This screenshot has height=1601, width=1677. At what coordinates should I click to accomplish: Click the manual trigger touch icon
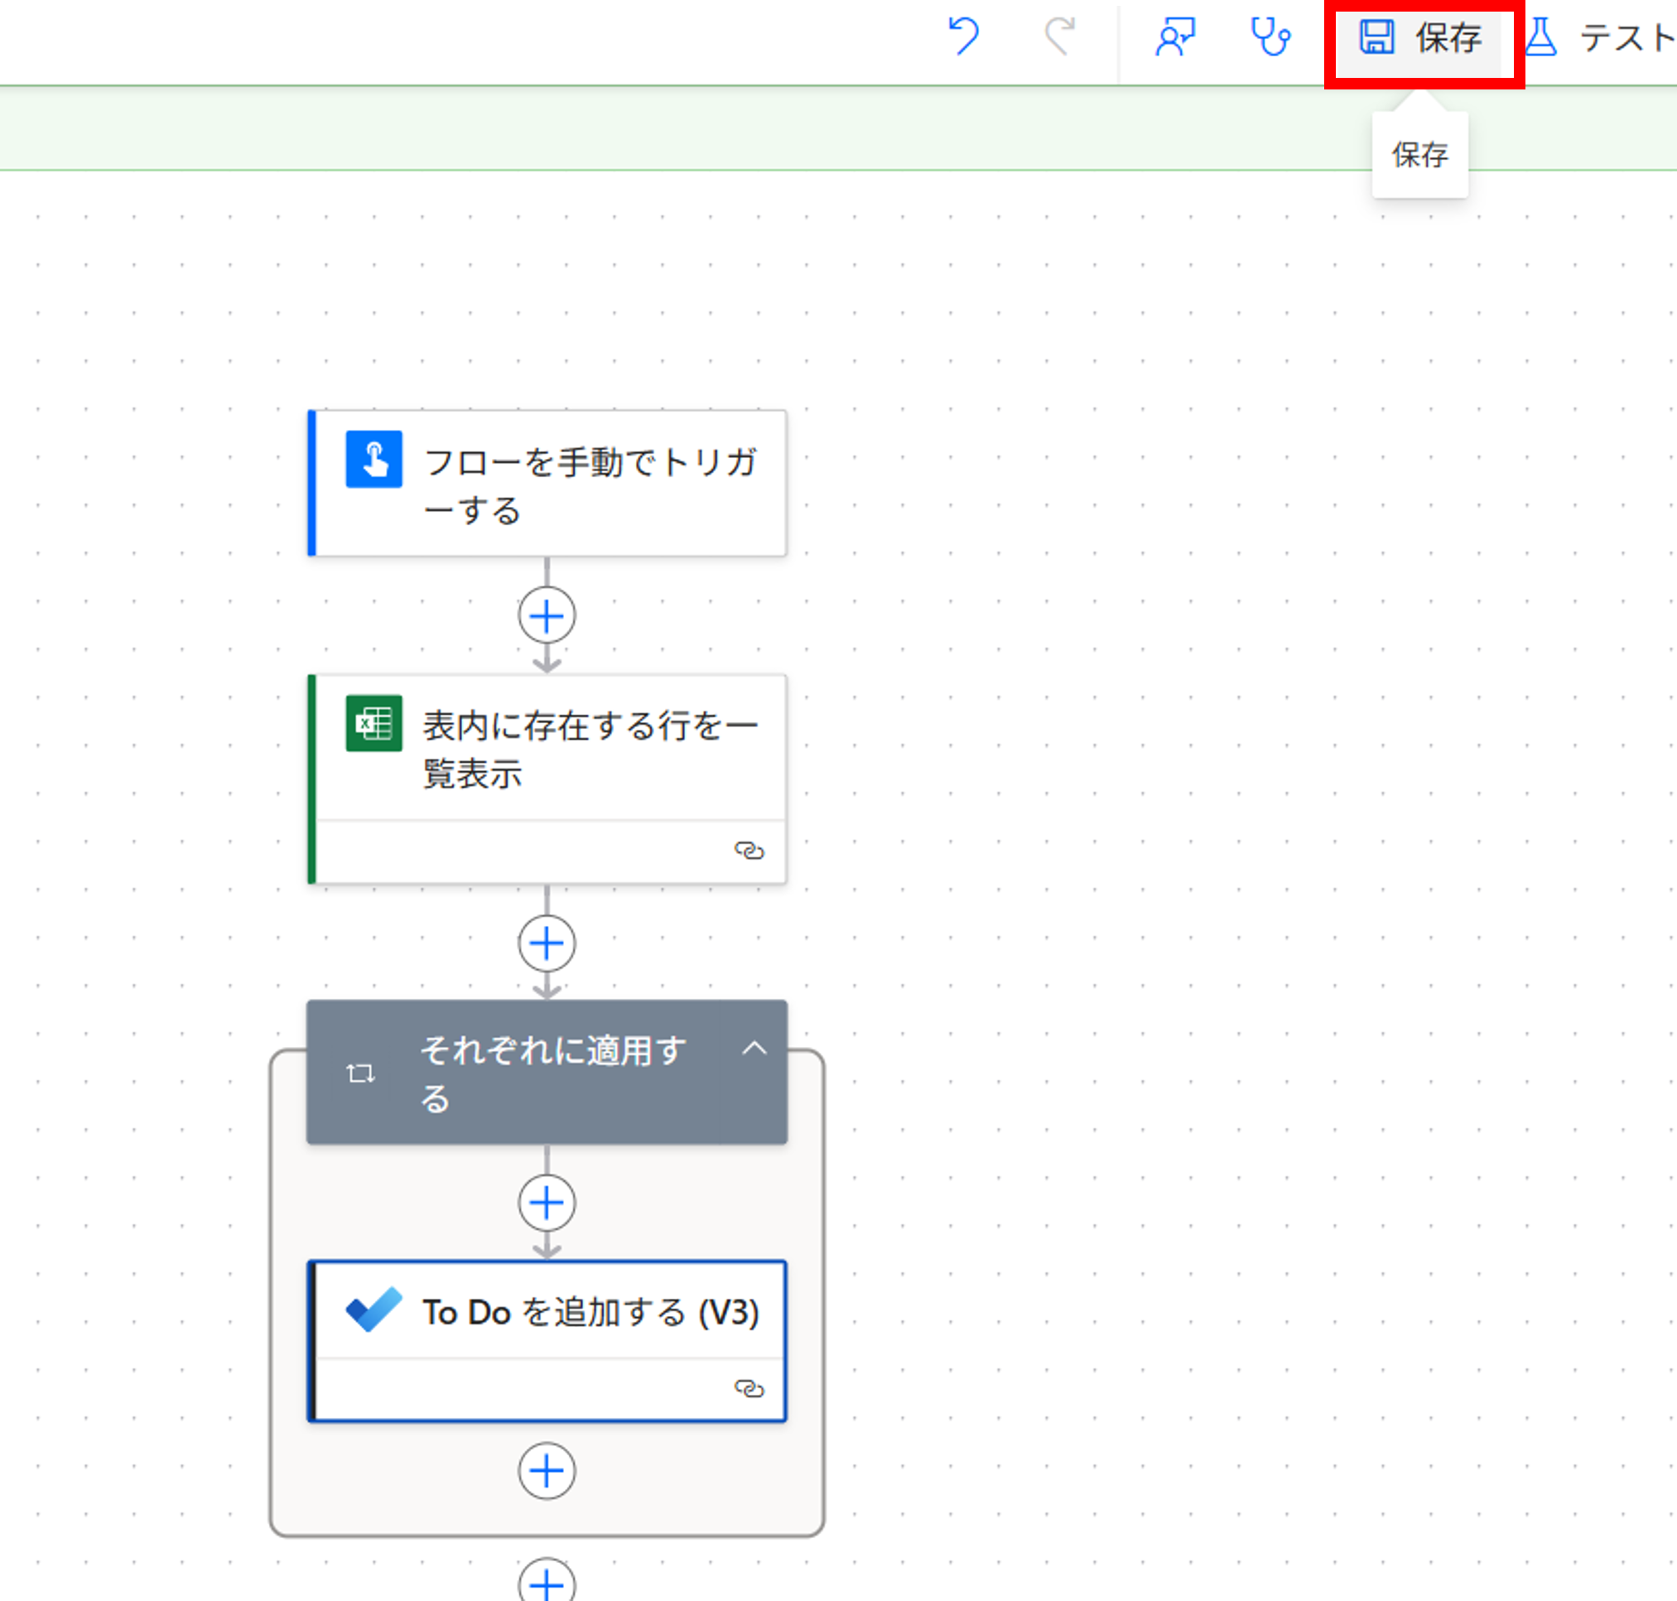(373, 459)
